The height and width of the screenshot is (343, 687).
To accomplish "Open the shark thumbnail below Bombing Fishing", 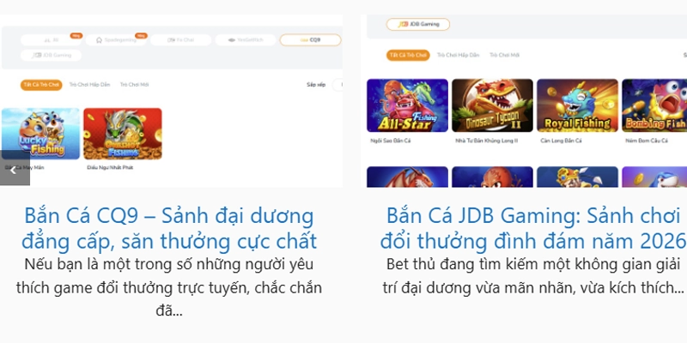I will [x=654, y=177].
